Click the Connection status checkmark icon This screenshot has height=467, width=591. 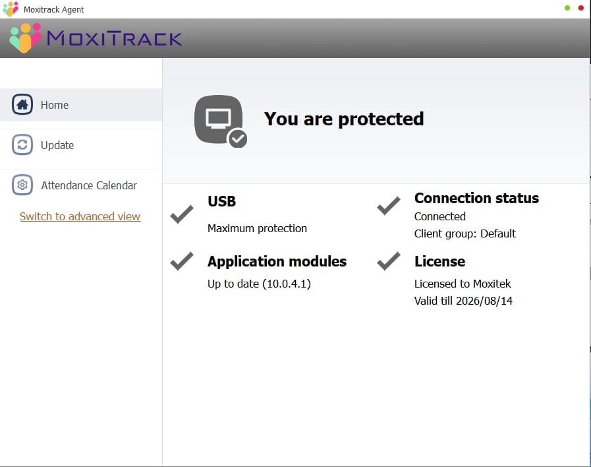[389, 206]
